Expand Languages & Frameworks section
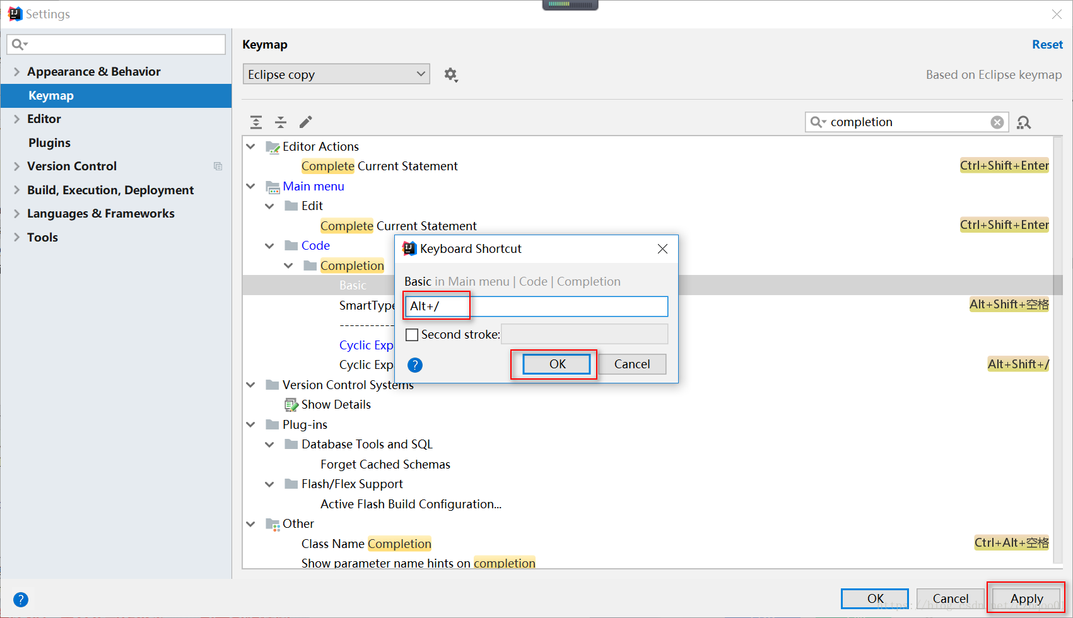 pos(17,214)
